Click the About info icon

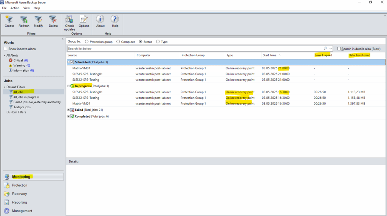click(100, 19)
